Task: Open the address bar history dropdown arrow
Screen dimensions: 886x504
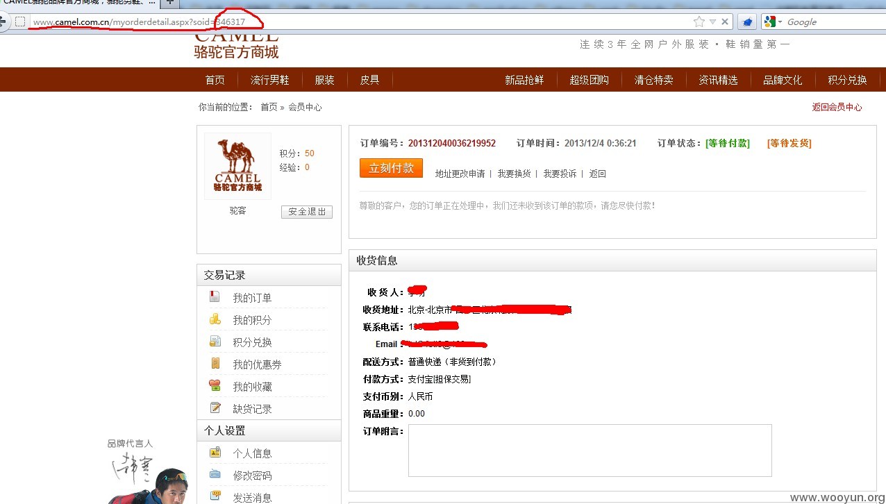Action: 712,22
